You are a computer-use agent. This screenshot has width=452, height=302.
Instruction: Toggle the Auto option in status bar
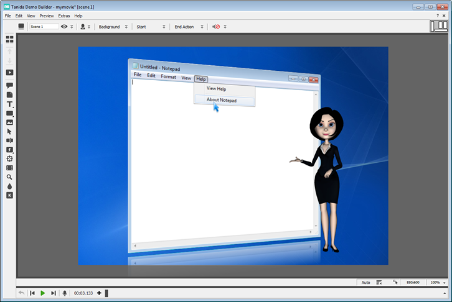[365, 283]
